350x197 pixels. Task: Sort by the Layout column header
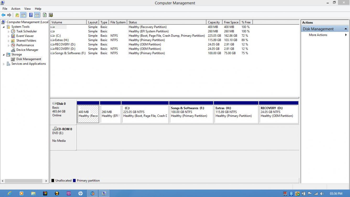(93, 22)
